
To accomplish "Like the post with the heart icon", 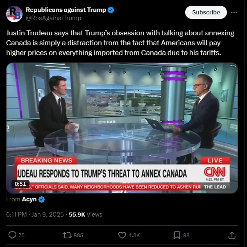I will [122, 235].
